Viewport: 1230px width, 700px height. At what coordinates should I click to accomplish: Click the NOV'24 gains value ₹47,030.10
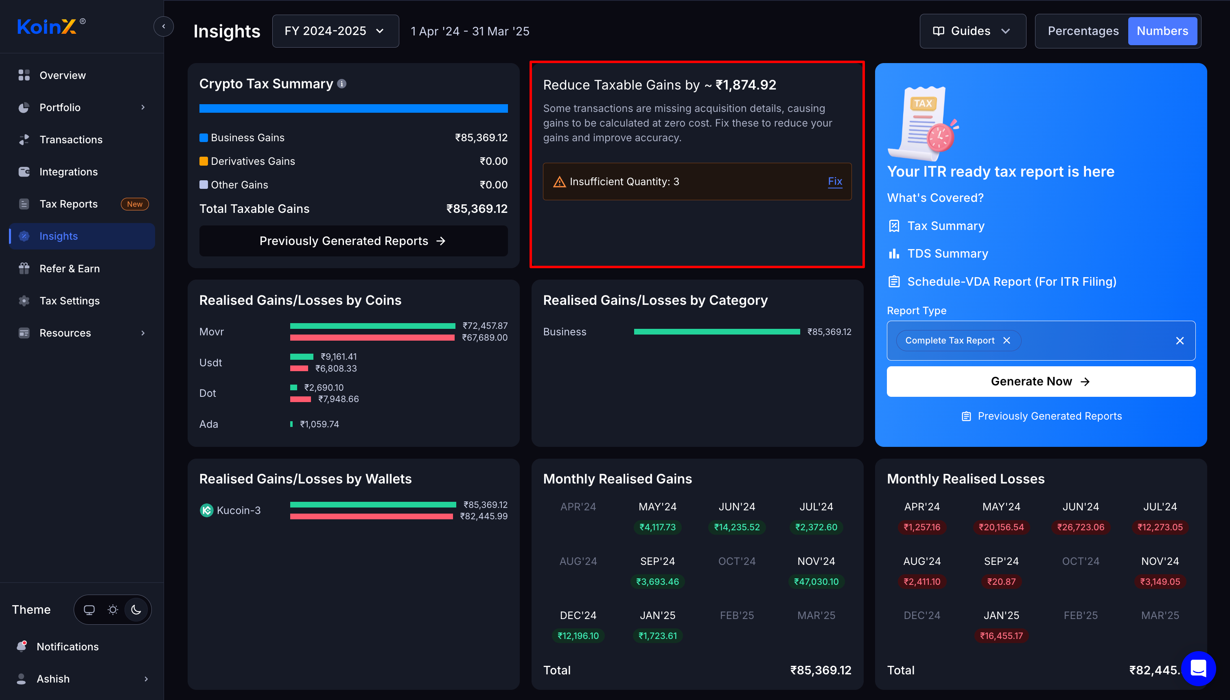(x=816, y=581)
